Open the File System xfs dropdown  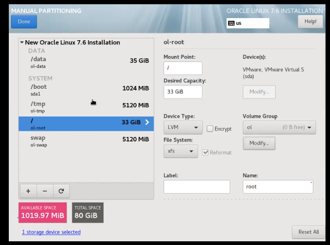[181, 151]
